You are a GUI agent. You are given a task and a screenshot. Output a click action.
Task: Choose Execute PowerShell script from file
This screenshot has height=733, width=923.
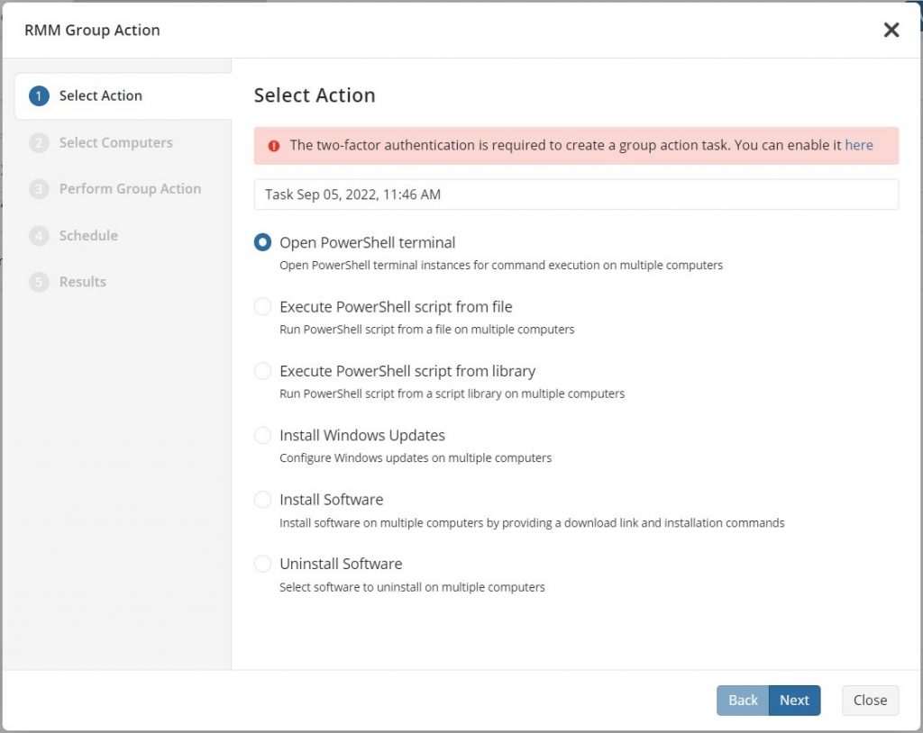coord(262,306)
